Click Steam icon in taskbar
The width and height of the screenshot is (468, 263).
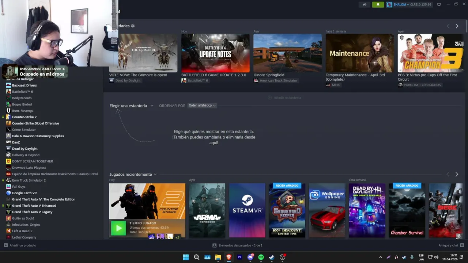click(x=272, y=257)
